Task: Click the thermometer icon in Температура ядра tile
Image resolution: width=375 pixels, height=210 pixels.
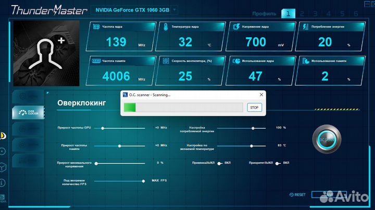Action: coord(166,26)
